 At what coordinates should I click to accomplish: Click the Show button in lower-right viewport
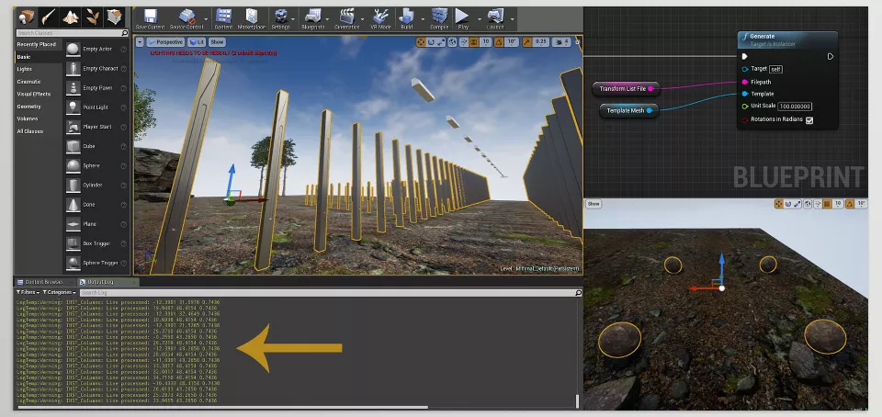click(x=594, y=204)
